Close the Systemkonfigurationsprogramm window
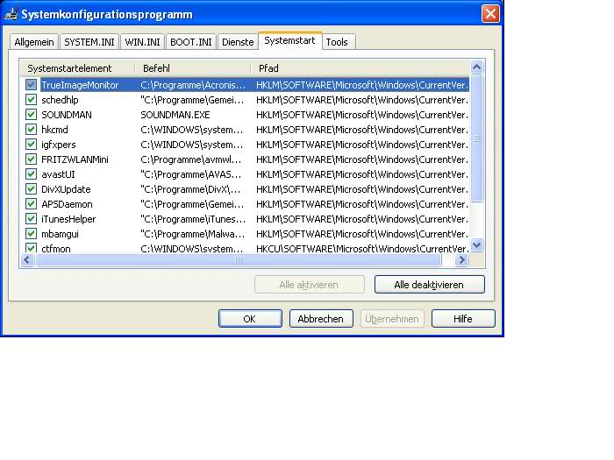 pyautogui.click(x=490, y=14)
